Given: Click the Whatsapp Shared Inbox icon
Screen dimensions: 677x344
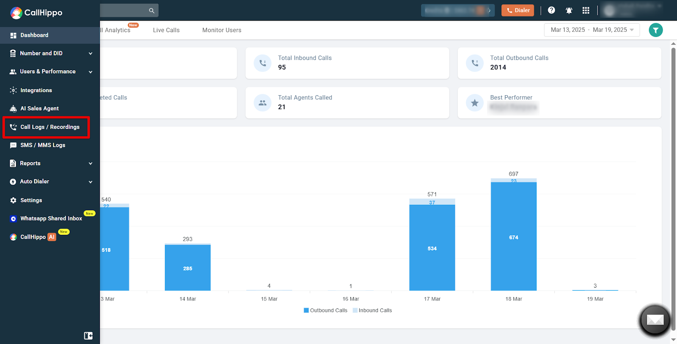Looking at the screenshot, I should pos(13,219).
